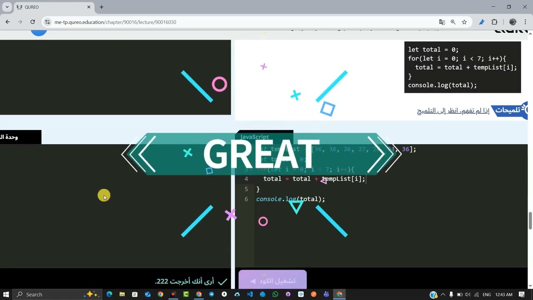Click the sample code 'let total = 0;' line
This screenshot has width=533, height=300.
pyautogui.click(x=433, y=50)
